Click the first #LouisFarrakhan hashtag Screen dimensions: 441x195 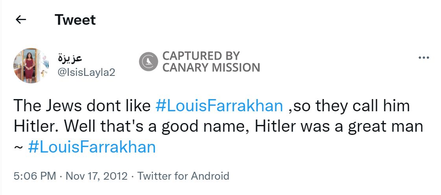pyautogui.click(x=219, y=106)
